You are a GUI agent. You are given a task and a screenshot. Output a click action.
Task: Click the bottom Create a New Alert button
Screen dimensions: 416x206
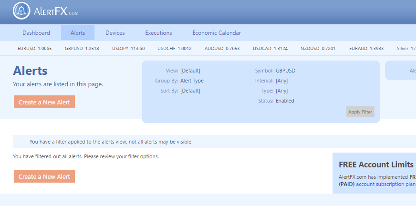coord(44,176)
